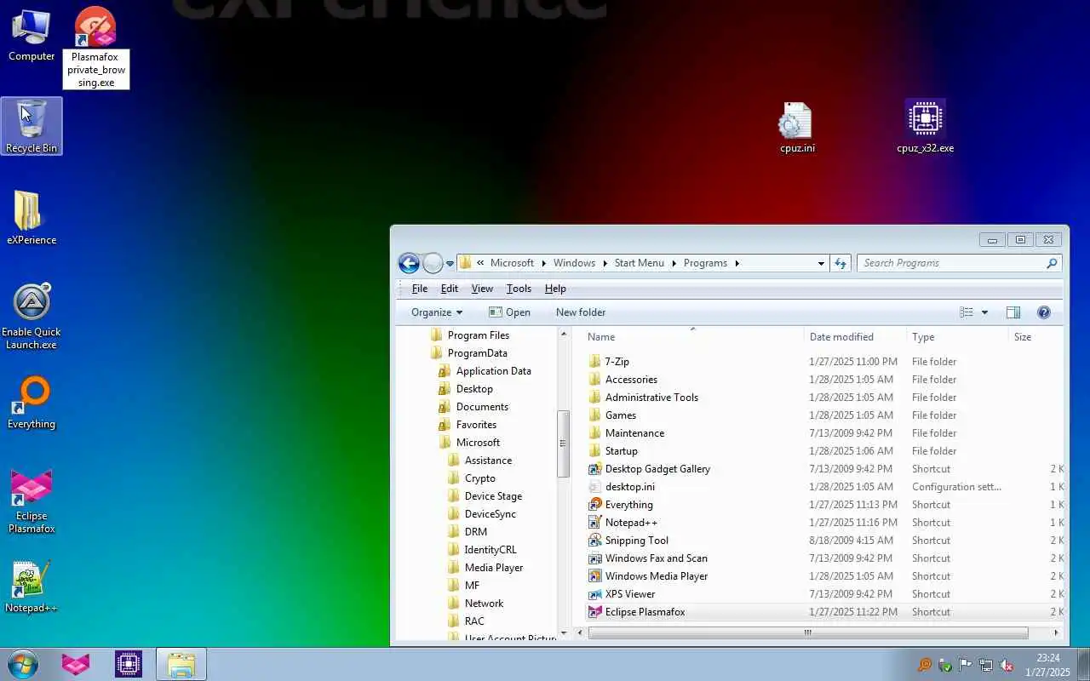Select the Plasmafox private_browsing.exe desktop shortcut
This screenshot has height=681, width=1090.
pos(96,47)
